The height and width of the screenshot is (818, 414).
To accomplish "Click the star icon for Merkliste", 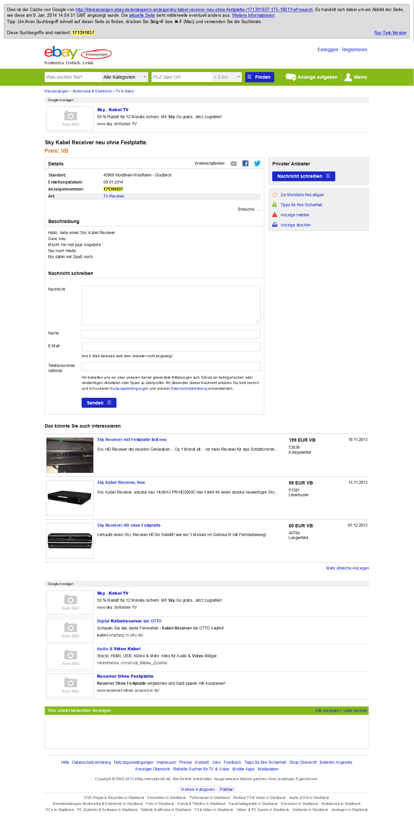I will click(275, 195).
